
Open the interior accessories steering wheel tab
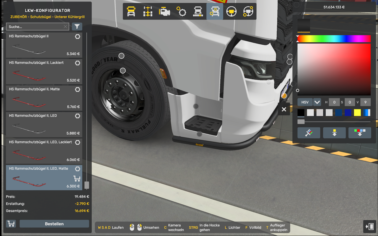click(248, 12)
